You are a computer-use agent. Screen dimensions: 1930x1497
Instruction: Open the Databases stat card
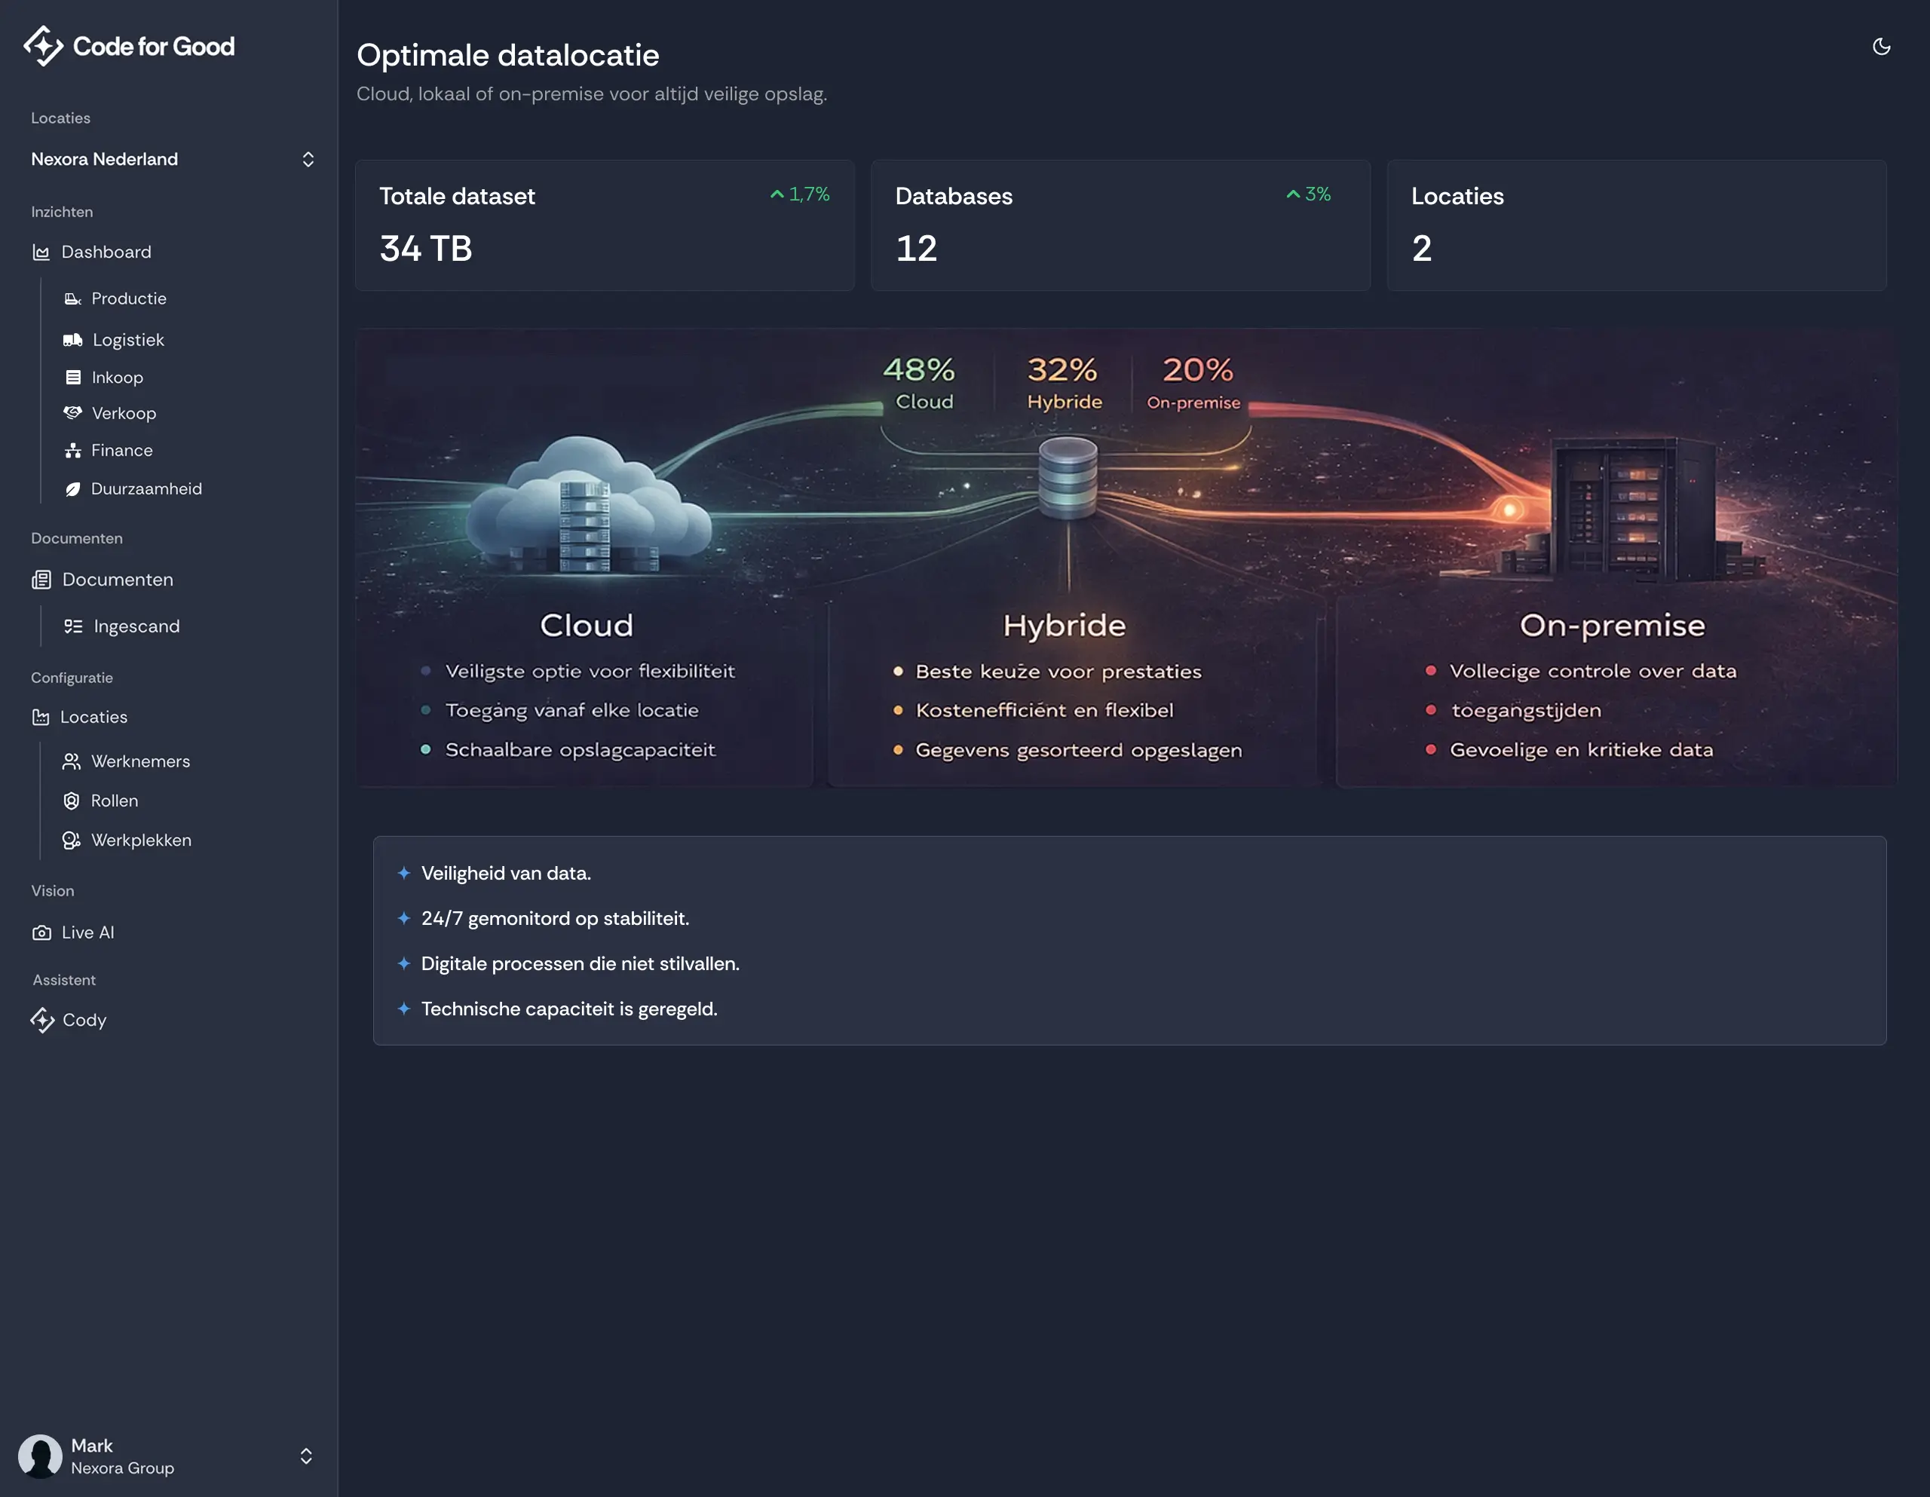point(1120,225)
